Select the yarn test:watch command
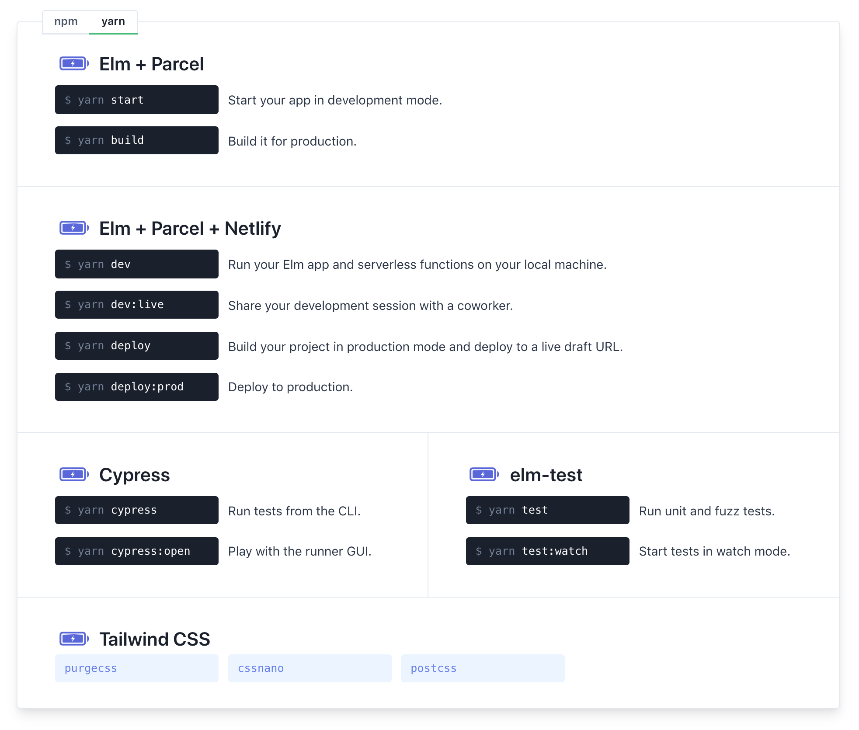The width and height of the screenshot is (859, 730). click(x=547, y=551)
